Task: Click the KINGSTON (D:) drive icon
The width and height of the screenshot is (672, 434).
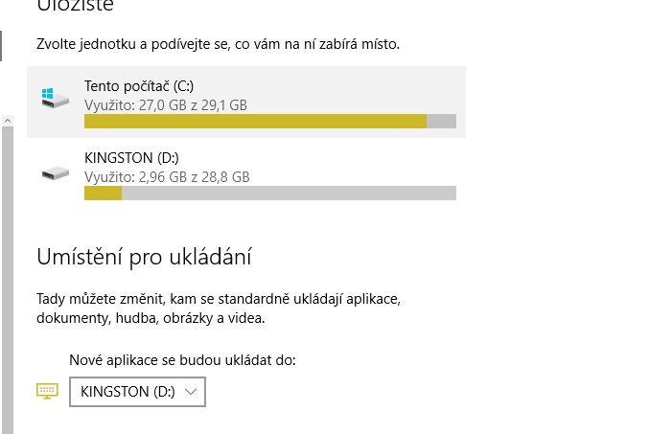Action: (56, 173)
